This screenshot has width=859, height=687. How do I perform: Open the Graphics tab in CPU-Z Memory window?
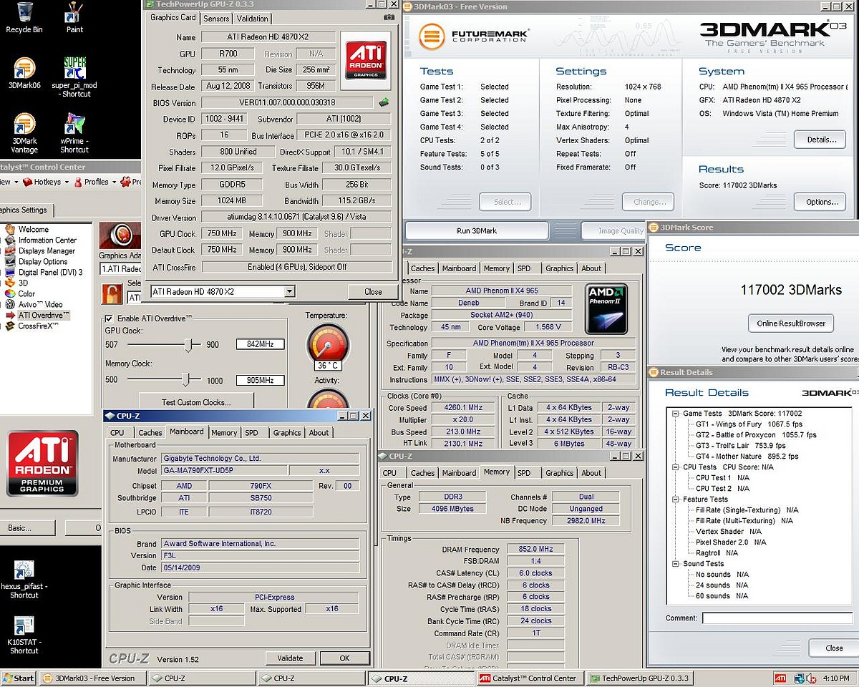coord(560,473)
